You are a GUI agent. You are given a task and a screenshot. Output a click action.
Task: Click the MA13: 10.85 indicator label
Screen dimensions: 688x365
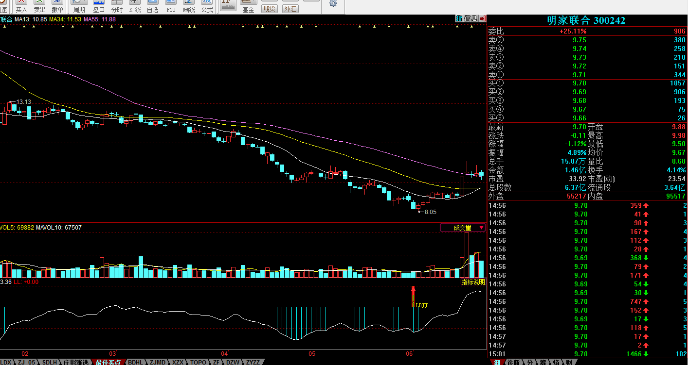tap(31, 19)
